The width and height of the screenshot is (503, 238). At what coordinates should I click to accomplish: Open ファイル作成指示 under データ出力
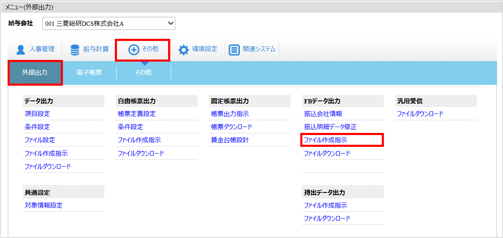click(46, 154)
